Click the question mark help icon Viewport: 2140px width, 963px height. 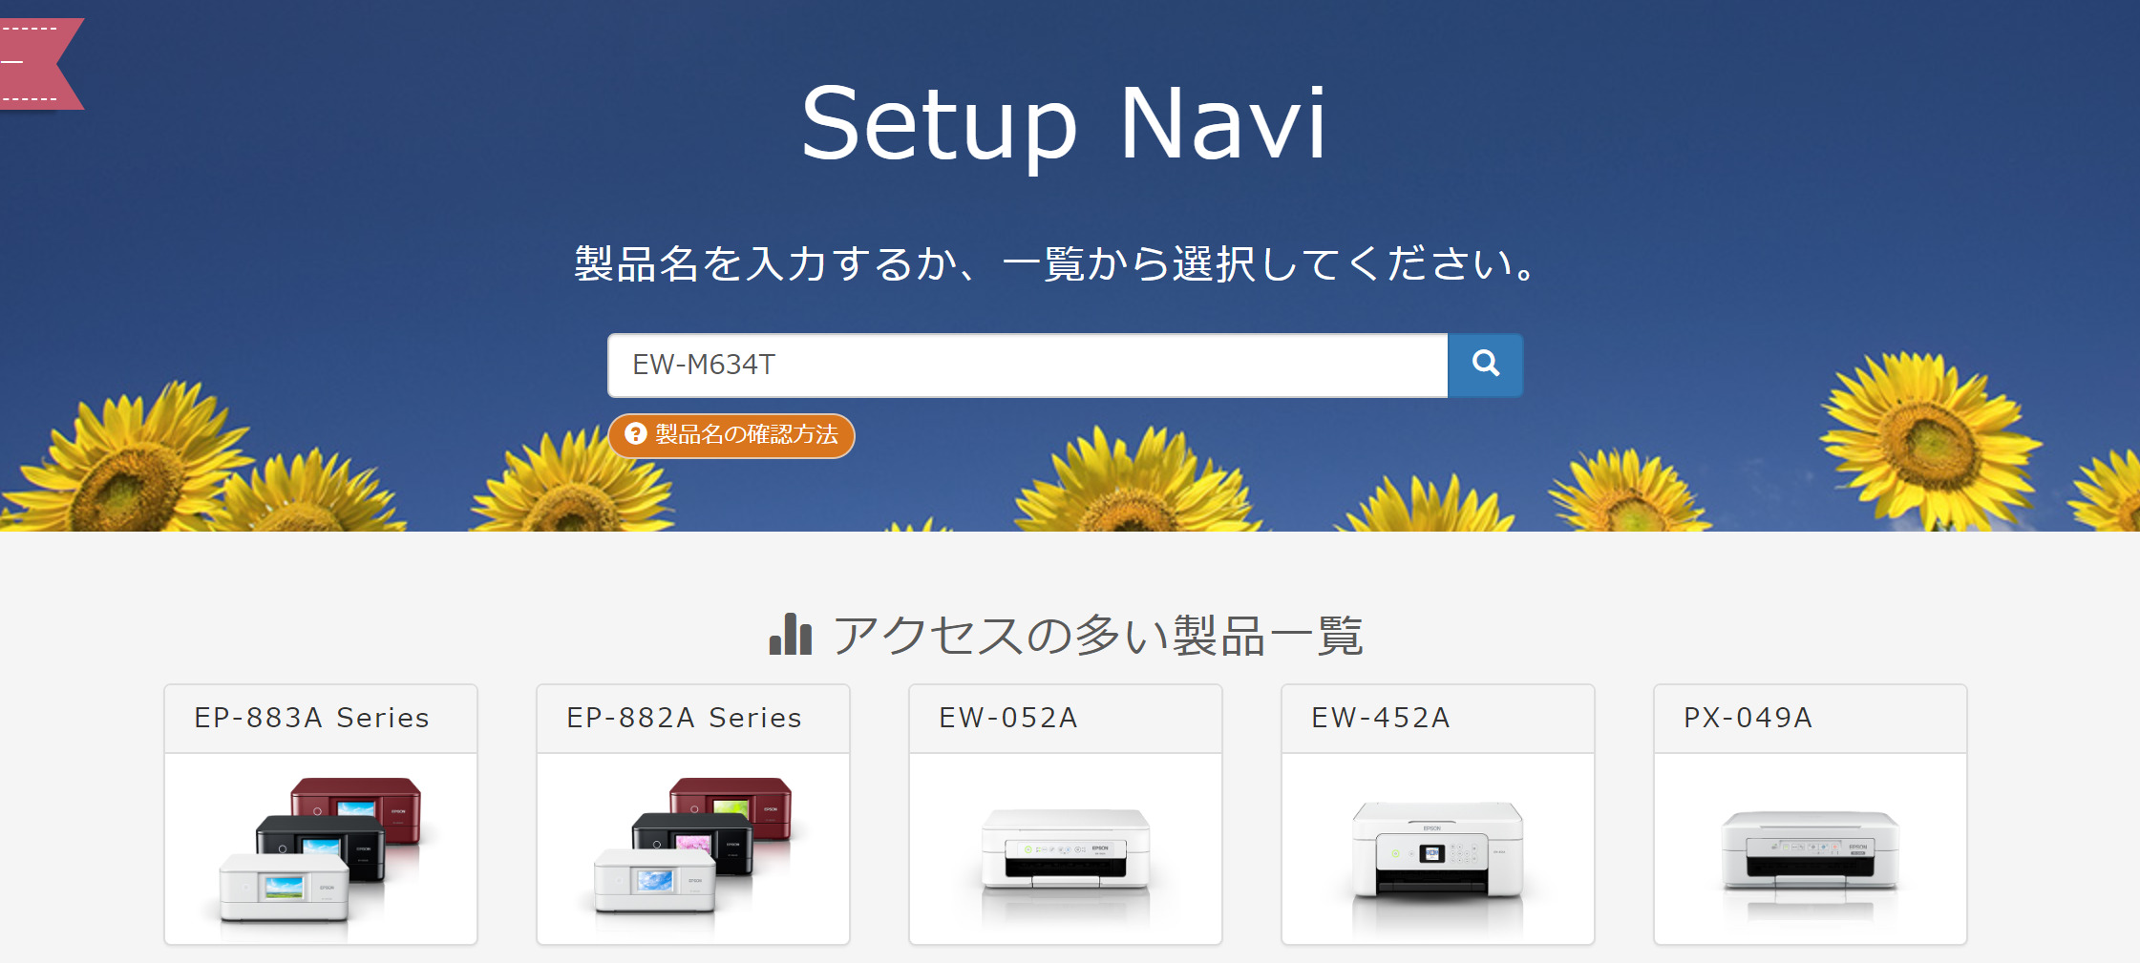636,434
